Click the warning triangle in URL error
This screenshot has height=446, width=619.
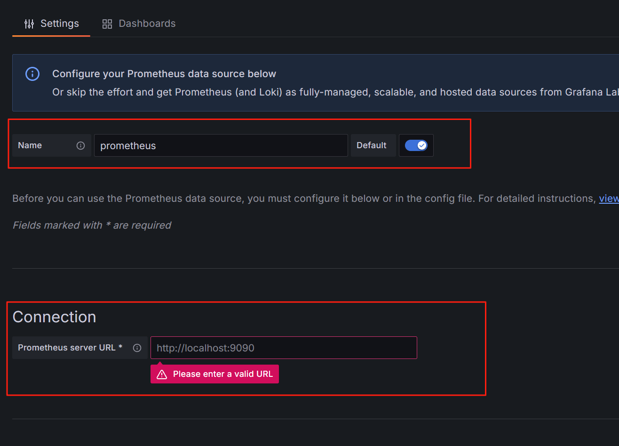pos(162,374)
